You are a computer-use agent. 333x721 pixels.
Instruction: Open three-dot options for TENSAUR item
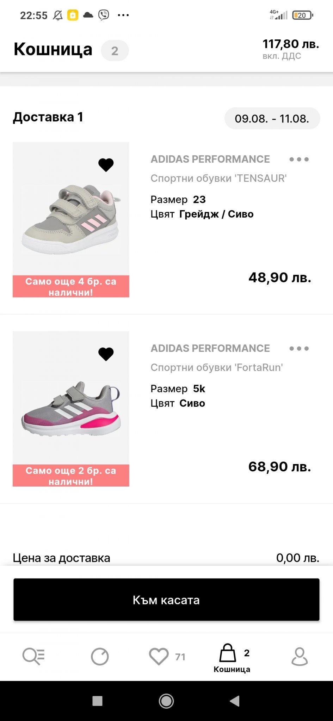(x=299, y=159)
